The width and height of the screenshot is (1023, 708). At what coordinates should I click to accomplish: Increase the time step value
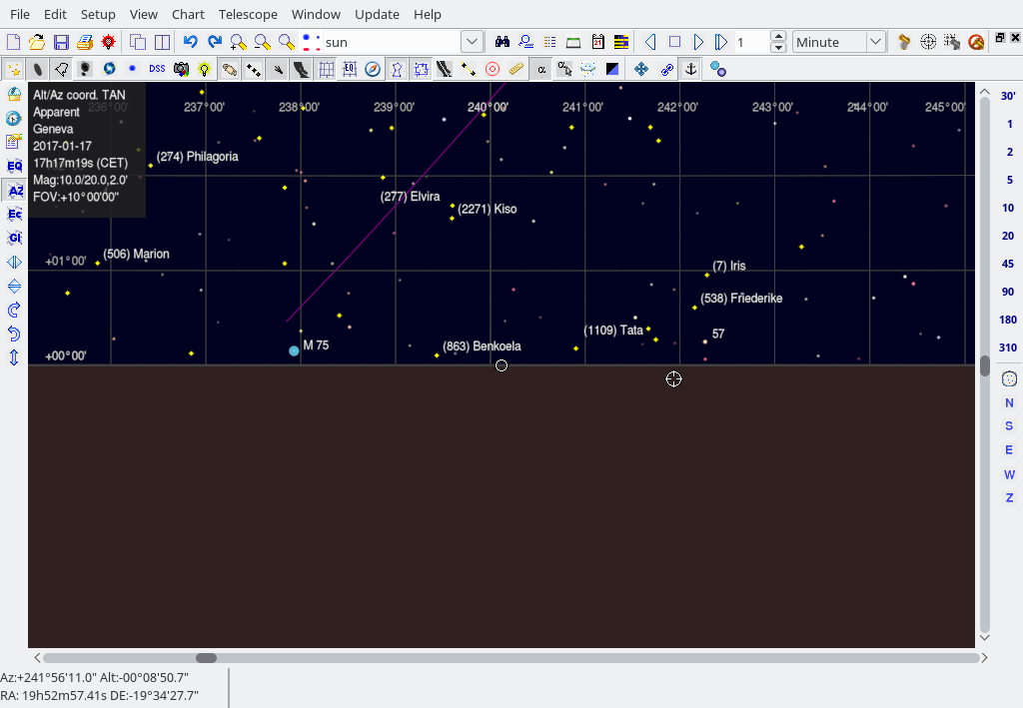tap(777, 37)
